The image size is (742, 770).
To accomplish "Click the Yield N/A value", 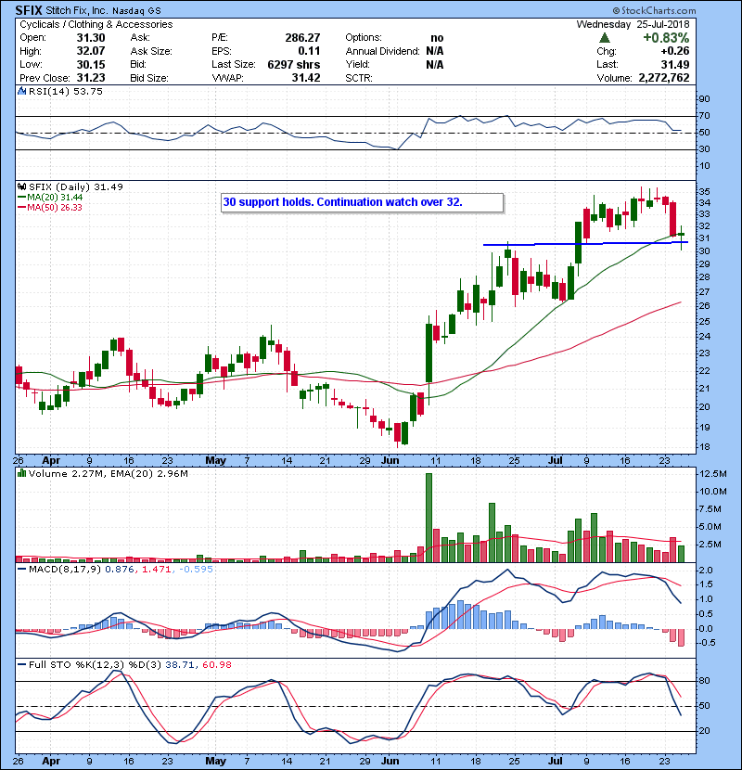I will click(435, 64).
